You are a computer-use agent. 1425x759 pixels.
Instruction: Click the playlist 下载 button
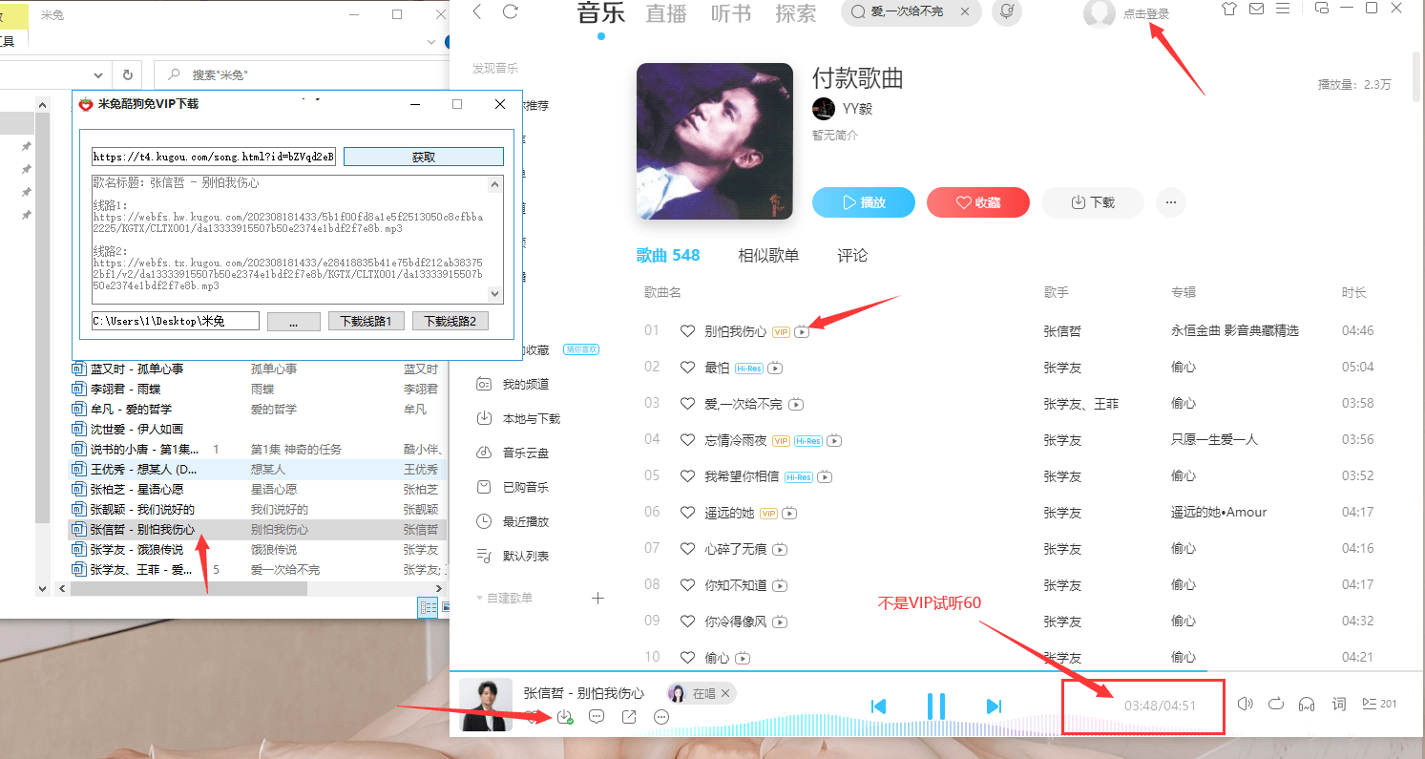tap(1093, 202)
